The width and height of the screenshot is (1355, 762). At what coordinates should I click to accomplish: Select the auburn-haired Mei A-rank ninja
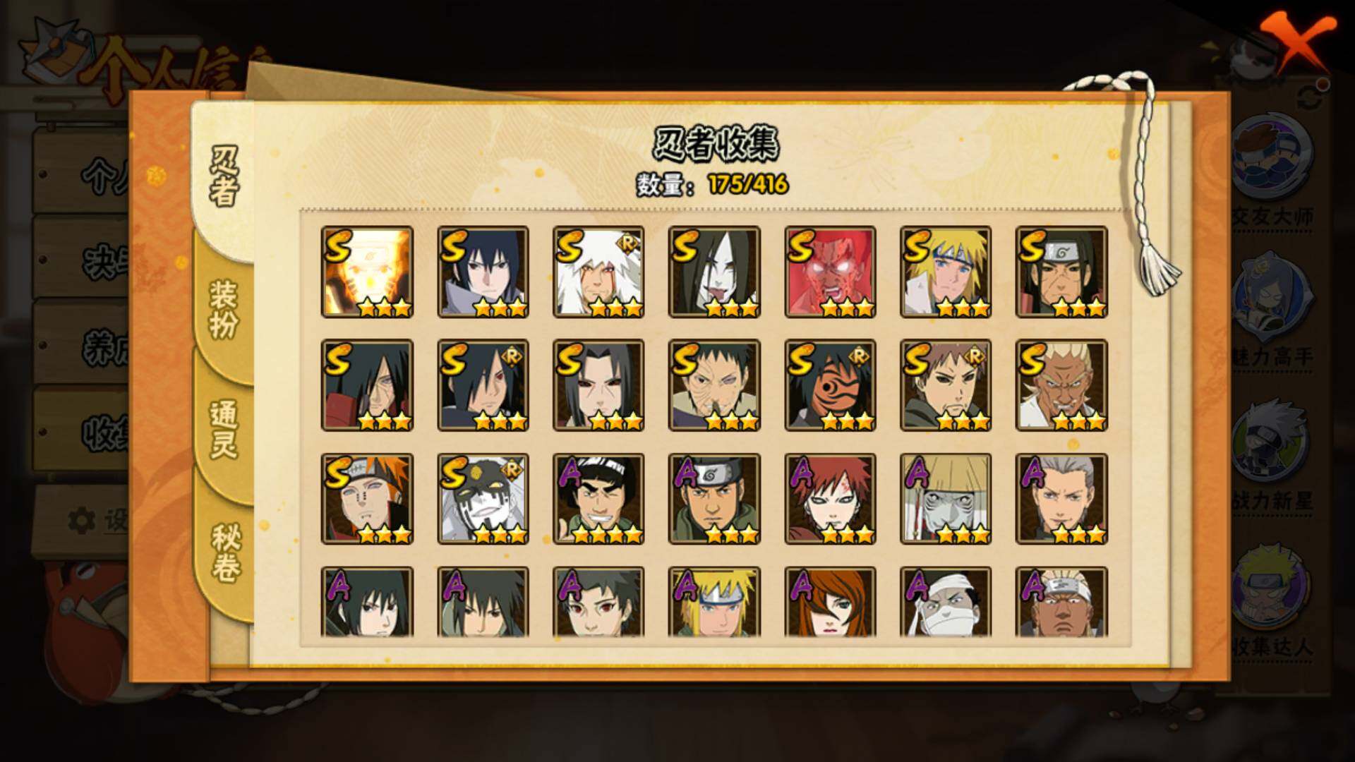tap(830, 602)
